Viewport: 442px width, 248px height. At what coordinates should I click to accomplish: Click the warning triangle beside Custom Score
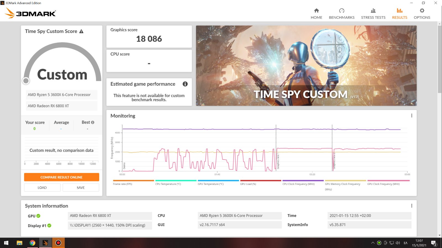pos(81,31)
